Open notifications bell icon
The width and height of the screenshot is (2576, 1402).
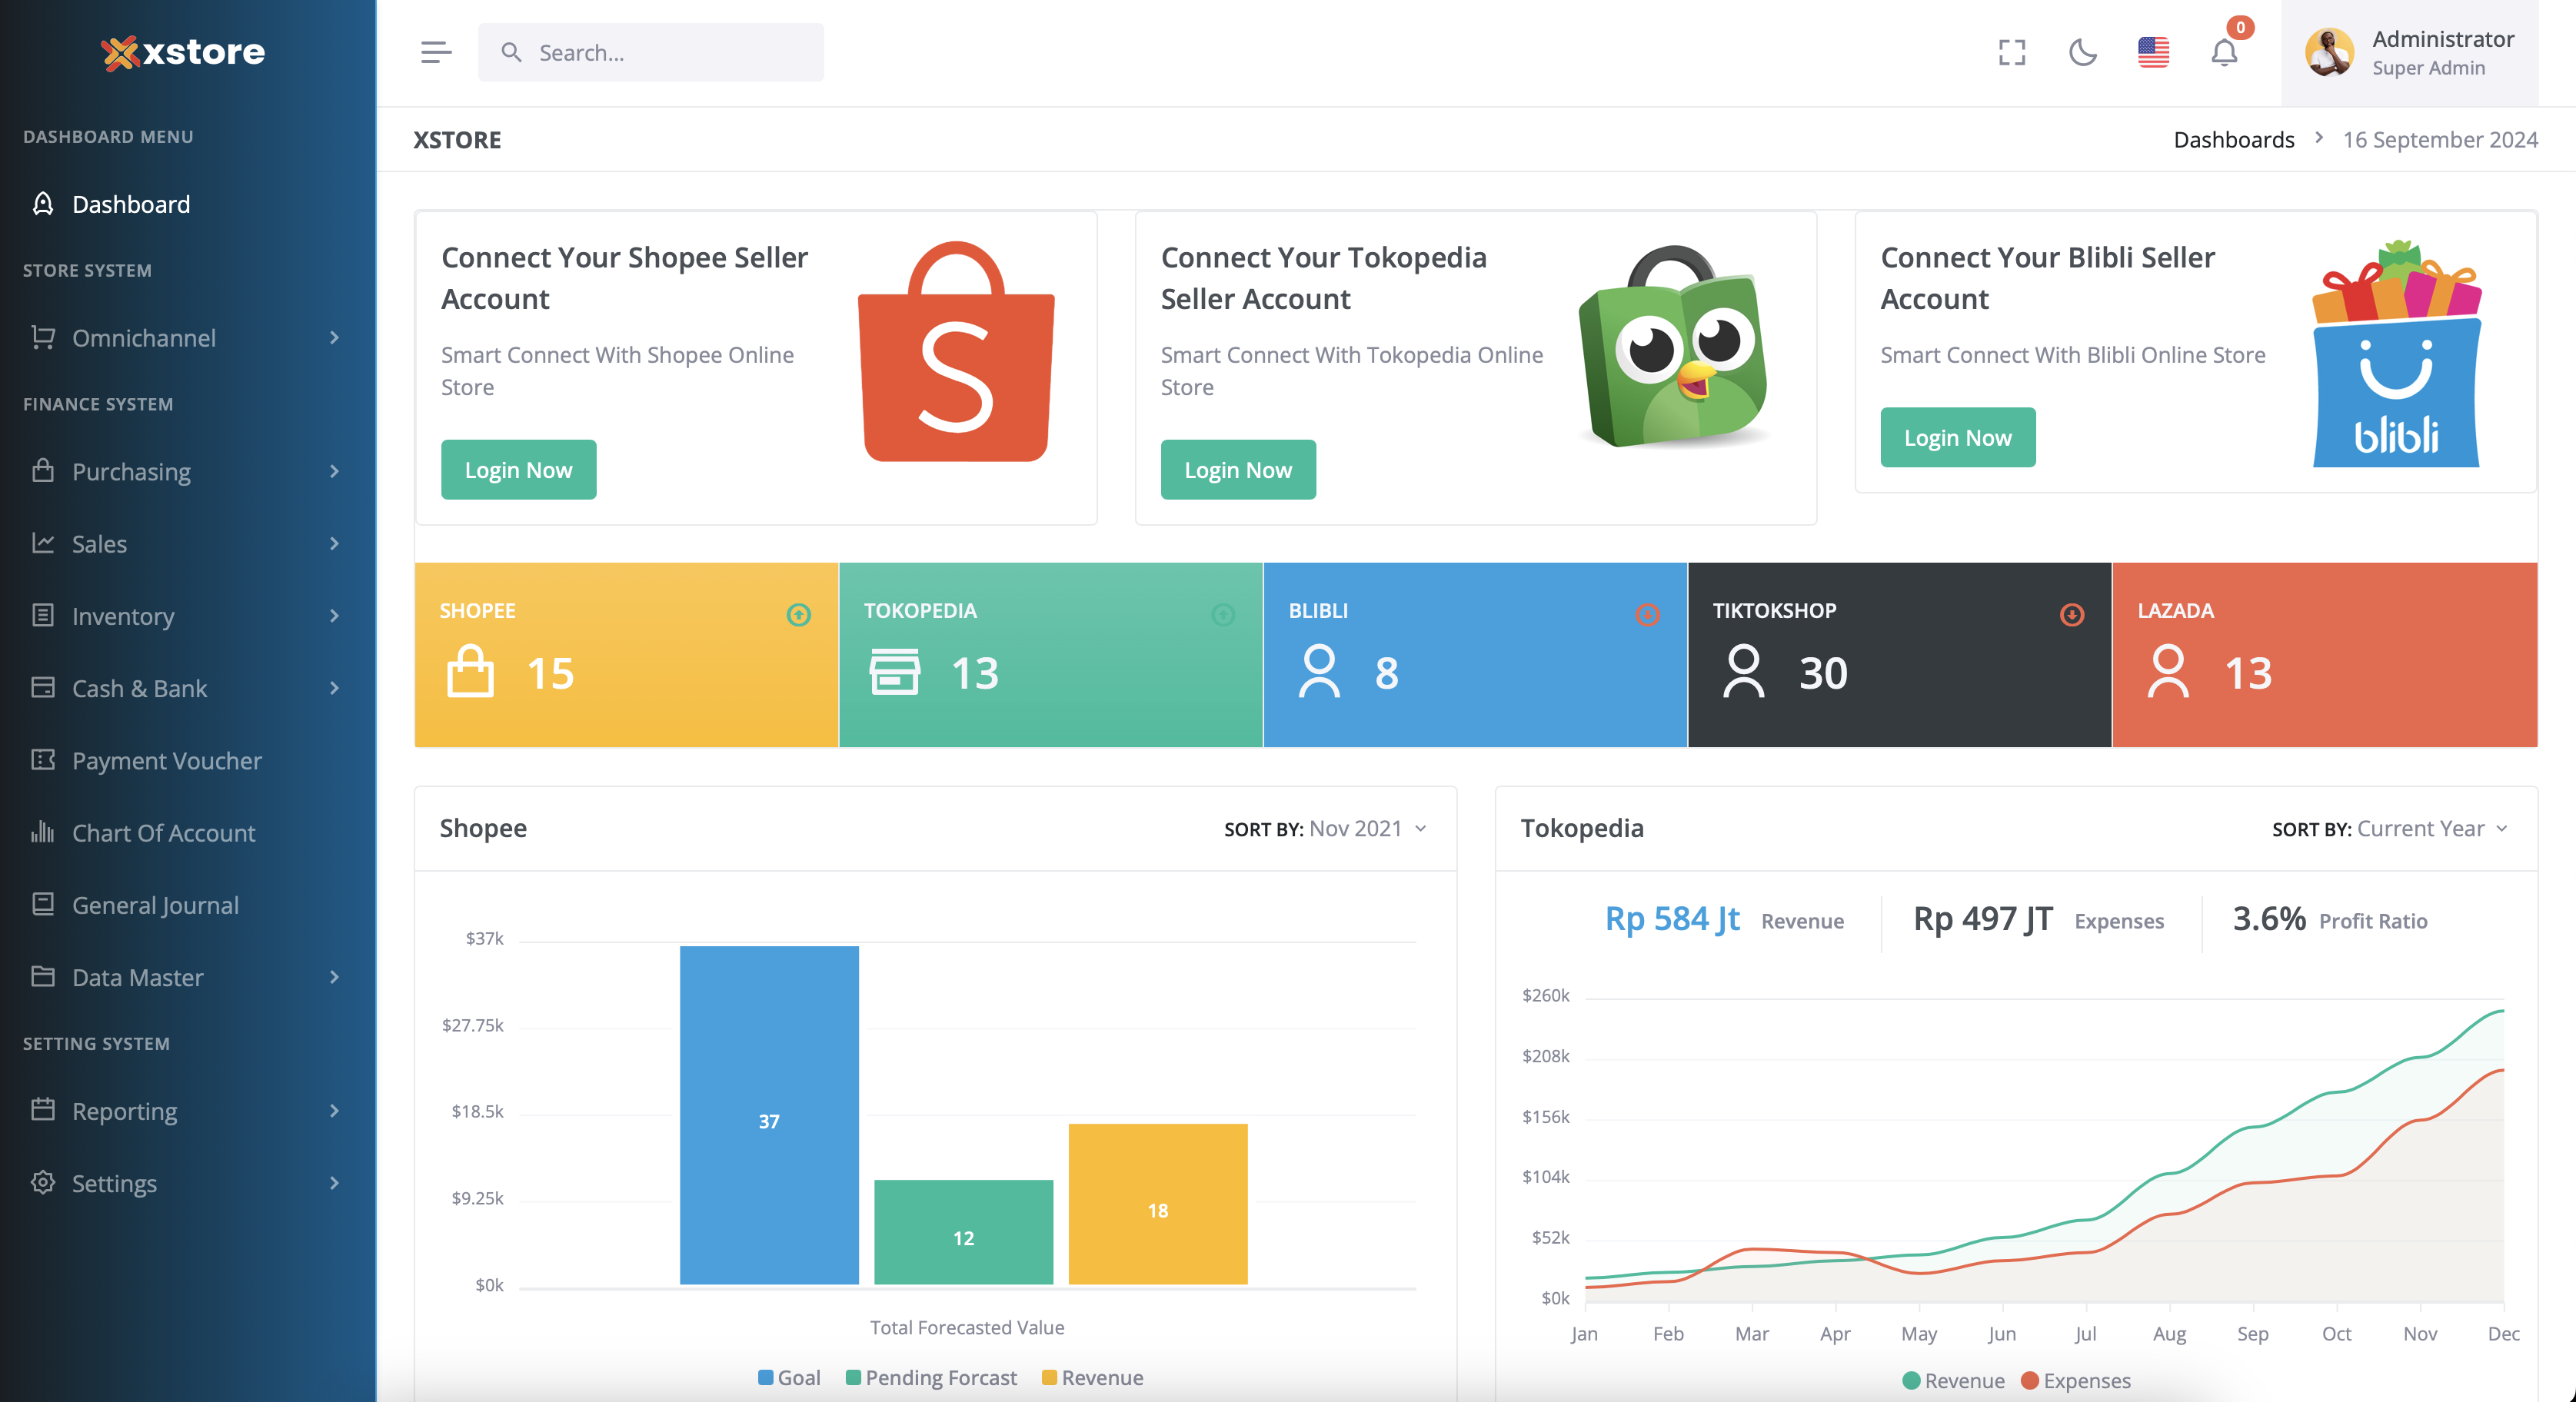pyautogui.click(x=2224, y=52)
